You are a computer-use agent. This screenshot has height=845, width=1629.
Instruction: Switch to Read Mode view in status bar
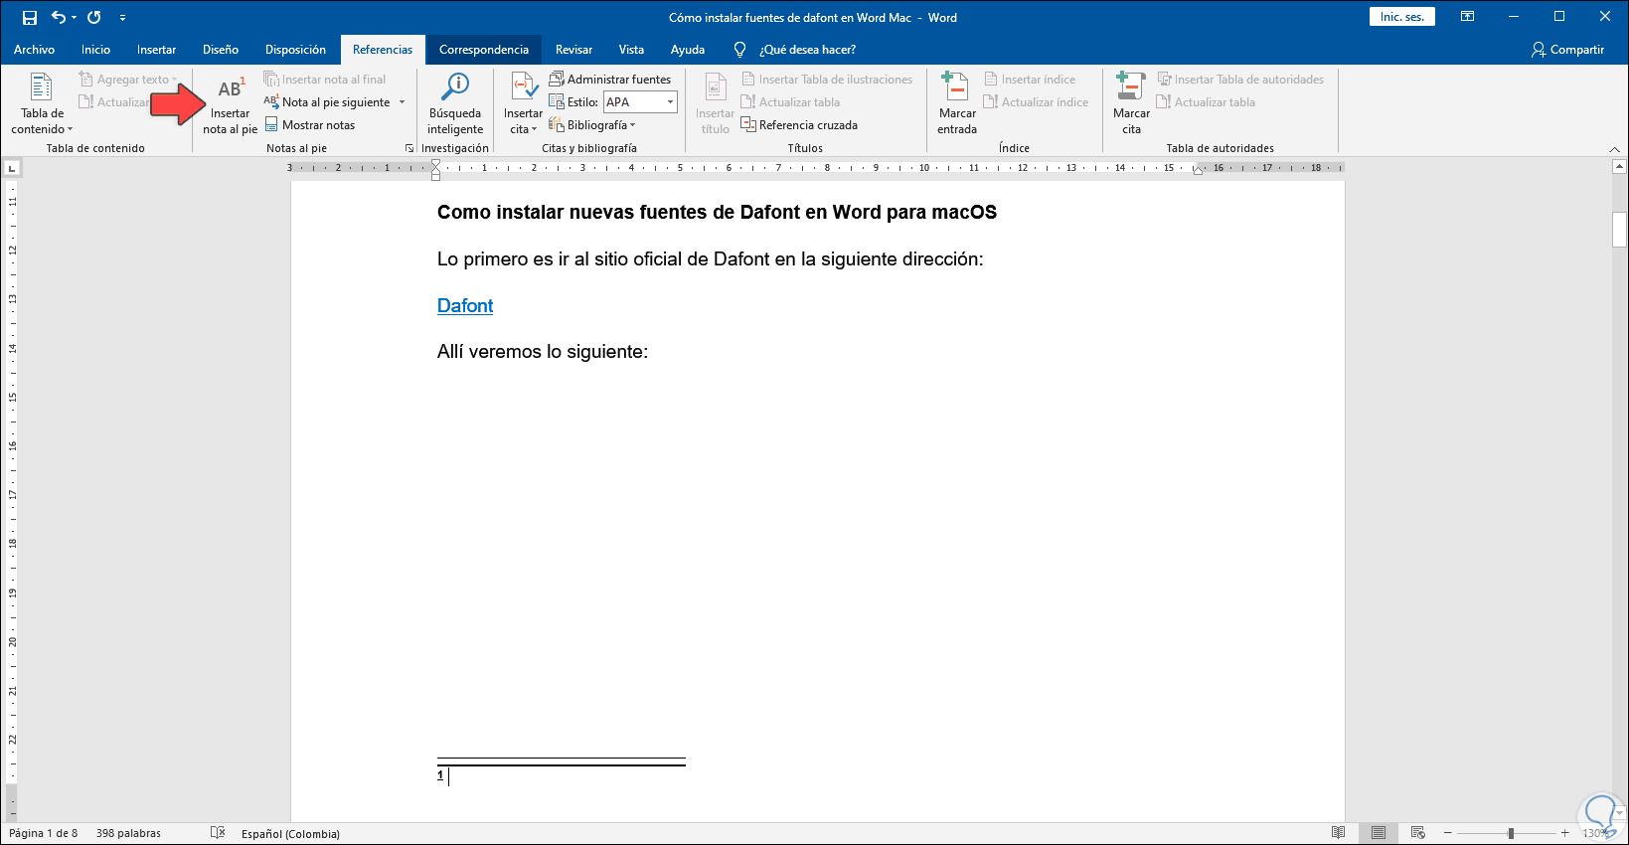click(x=1339, y=833)
